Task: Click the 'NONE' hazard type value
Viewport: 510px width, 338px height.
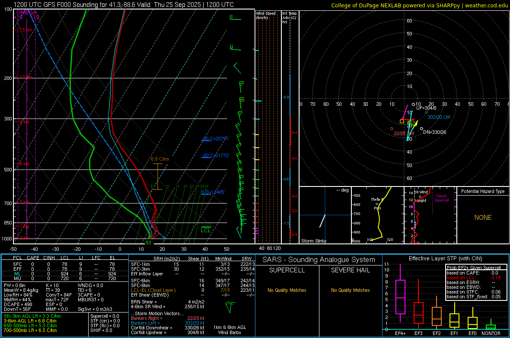Action: [483, 218]
